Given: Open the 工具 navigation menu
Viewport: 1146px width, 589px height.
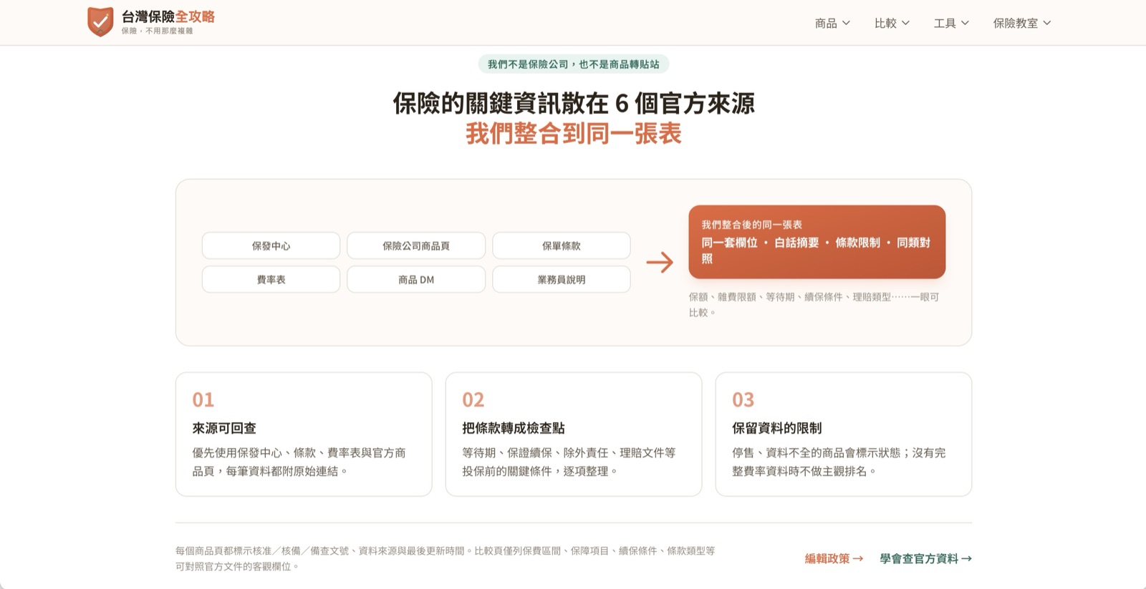Looking at the screenshot, I should click(951, 23).
